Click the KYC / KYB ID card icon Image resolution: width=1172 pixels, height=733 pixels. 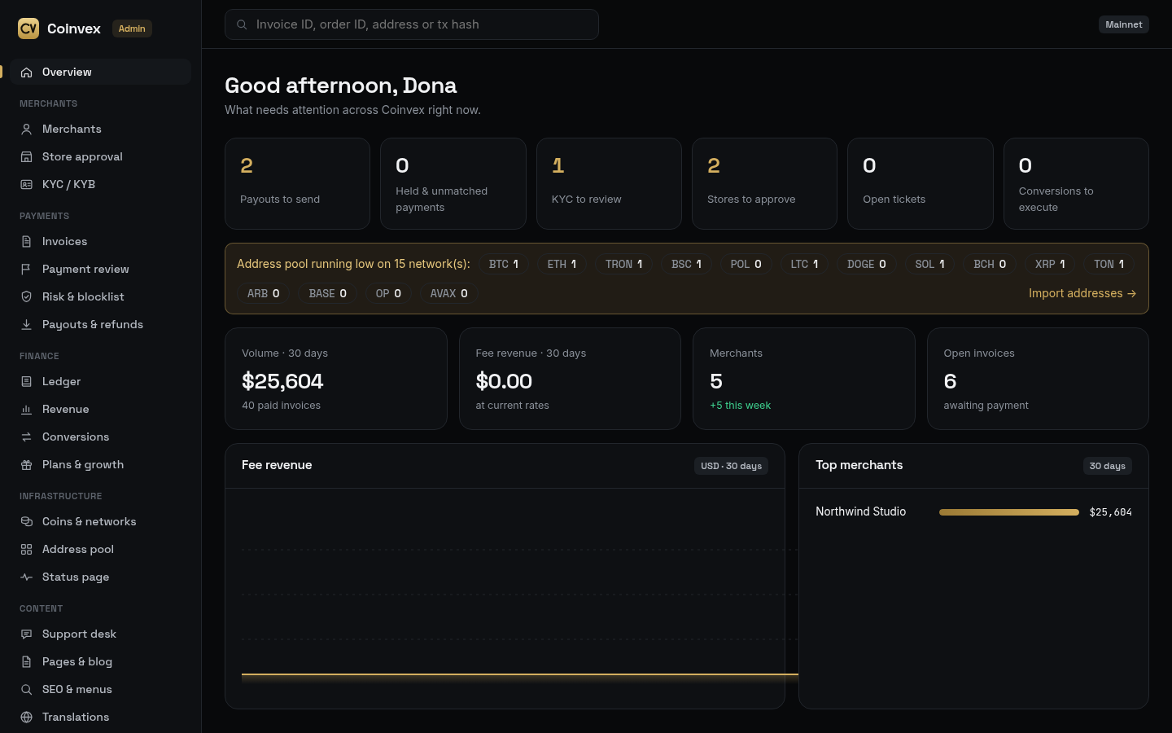[x=27, y=185]
